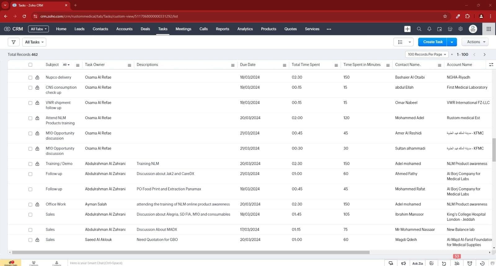Open the Subject column menu icon

tap(78, 65)
